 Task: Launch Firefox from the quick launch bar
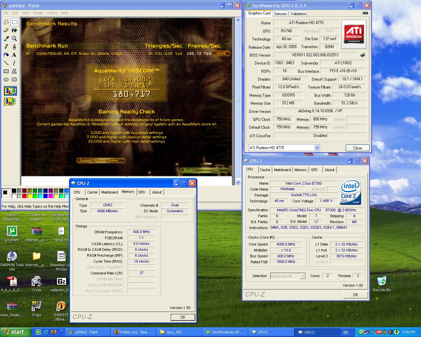pyautogui.click(x=54, y=332)
